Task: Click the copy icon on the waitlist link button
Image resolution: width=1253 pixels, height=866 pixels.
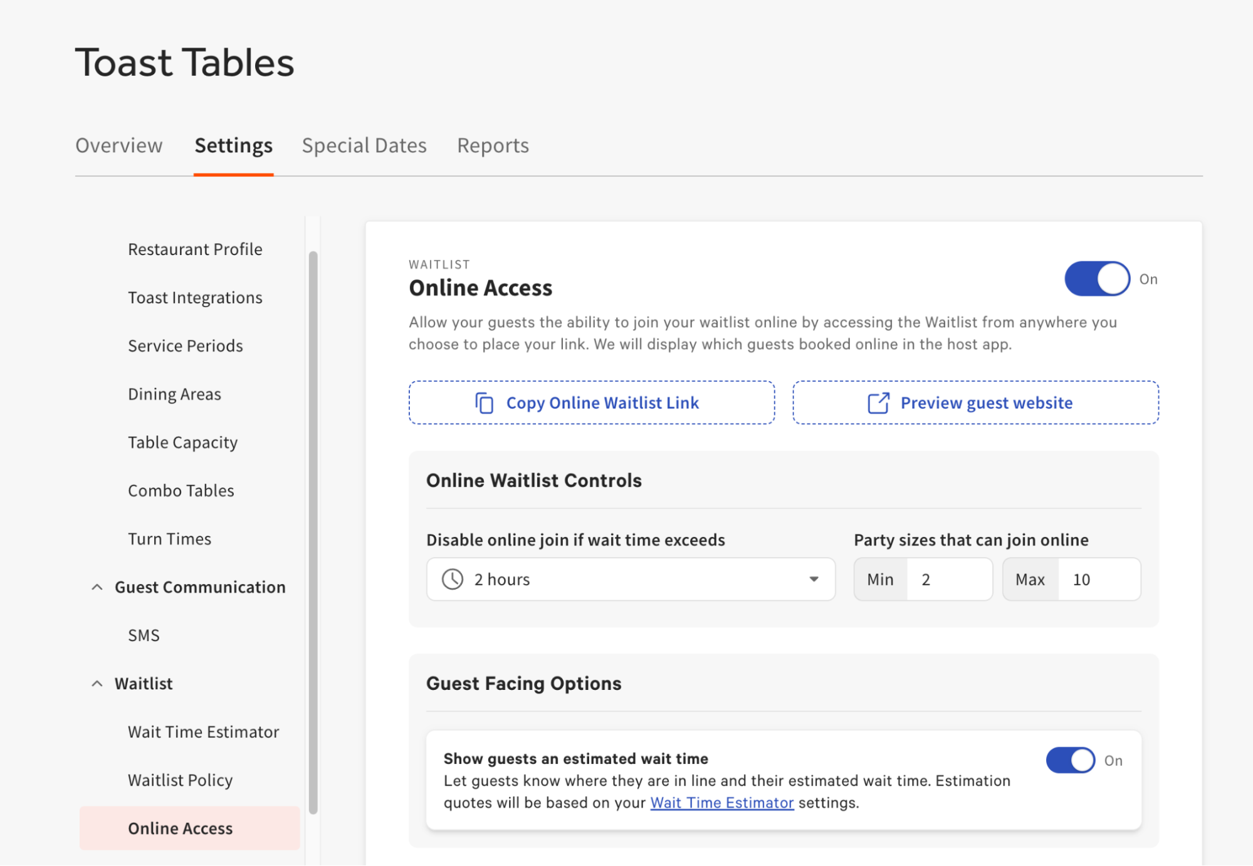Action: [x=483, y=402]
